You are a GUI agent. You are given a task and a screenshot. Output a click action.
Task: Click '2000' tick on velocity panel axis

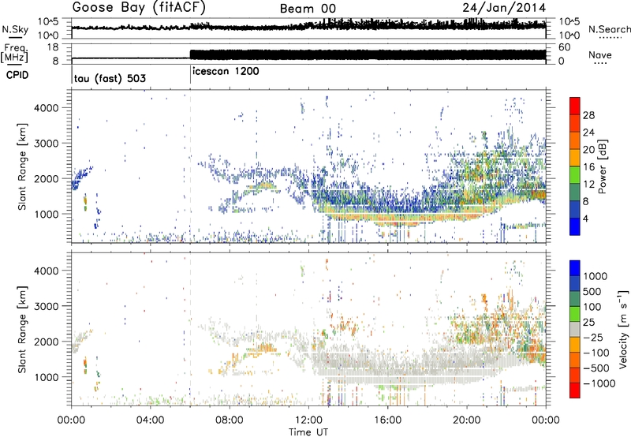click(x=47, y=342)
